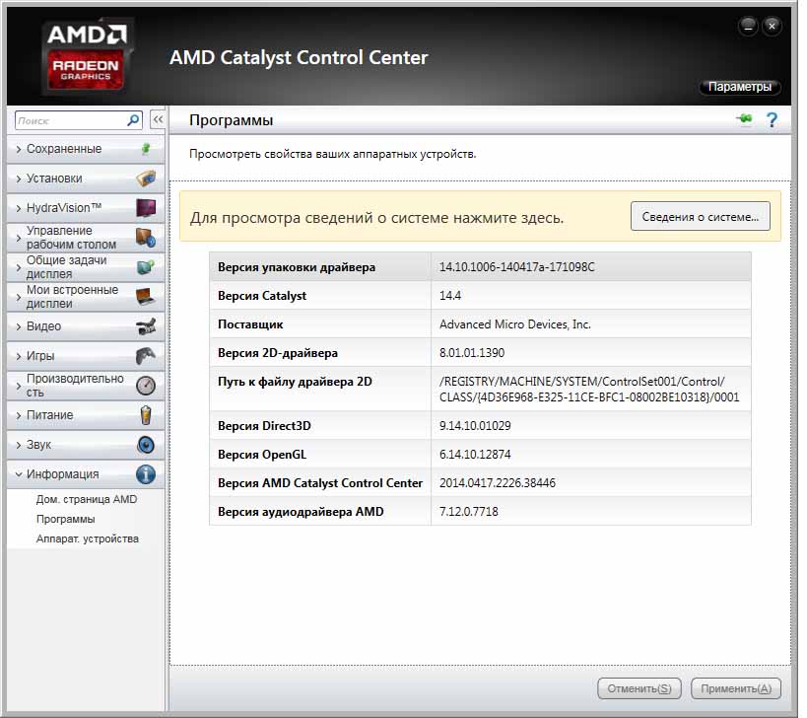
Task: Click the blue Информация info icon
Action: pos(146,474)
